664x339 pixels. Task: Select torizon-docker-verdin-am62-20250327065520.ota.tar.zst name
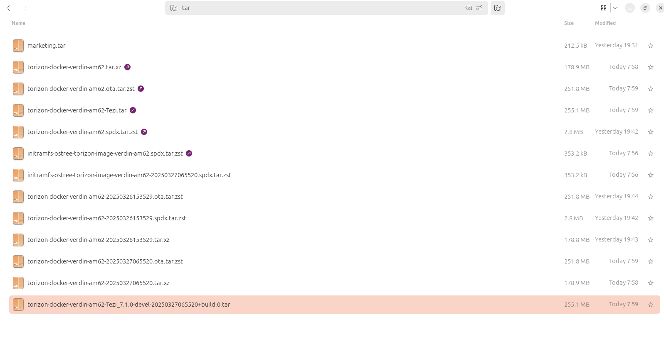(x=105, y=261)
